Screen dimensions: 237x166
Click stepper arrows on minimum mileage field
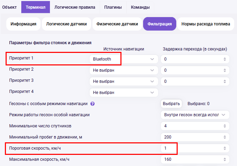225,137
